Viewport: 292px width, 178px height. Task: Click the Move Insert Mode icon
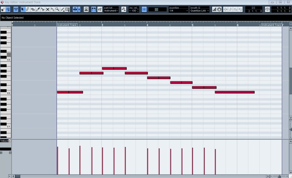click(x=226, y=9)
